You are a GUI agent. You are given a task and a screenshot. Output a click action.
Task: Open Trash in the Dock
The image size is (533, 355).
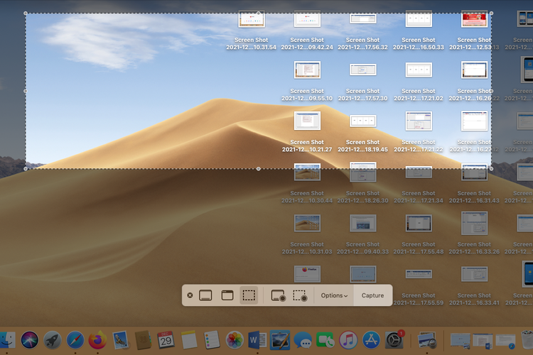tap(527, 339)
